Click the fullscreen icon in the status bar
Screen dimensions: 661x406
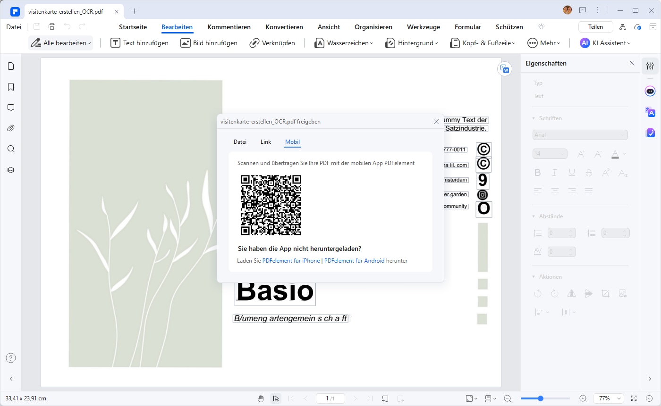click(x=634, y=398)
